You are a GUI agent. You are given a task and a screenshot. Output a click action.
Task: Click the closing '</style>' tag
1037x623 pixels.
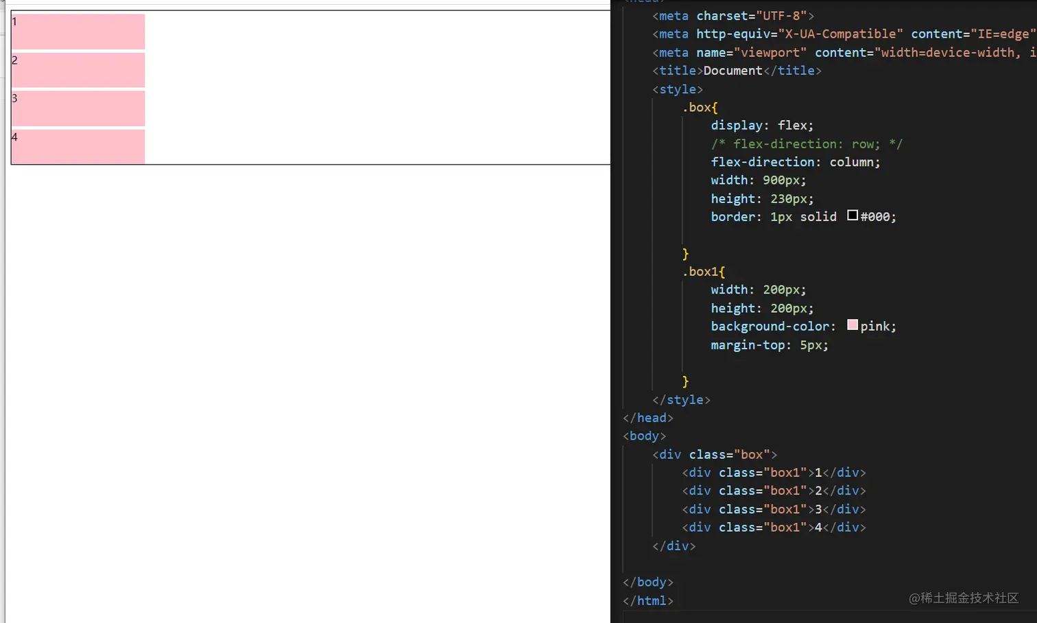(681, 400)
